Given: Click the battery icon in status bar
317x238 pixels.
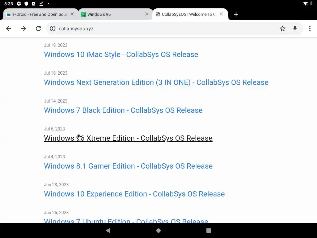Looking at the screenshot, I should tap(311, 4).
